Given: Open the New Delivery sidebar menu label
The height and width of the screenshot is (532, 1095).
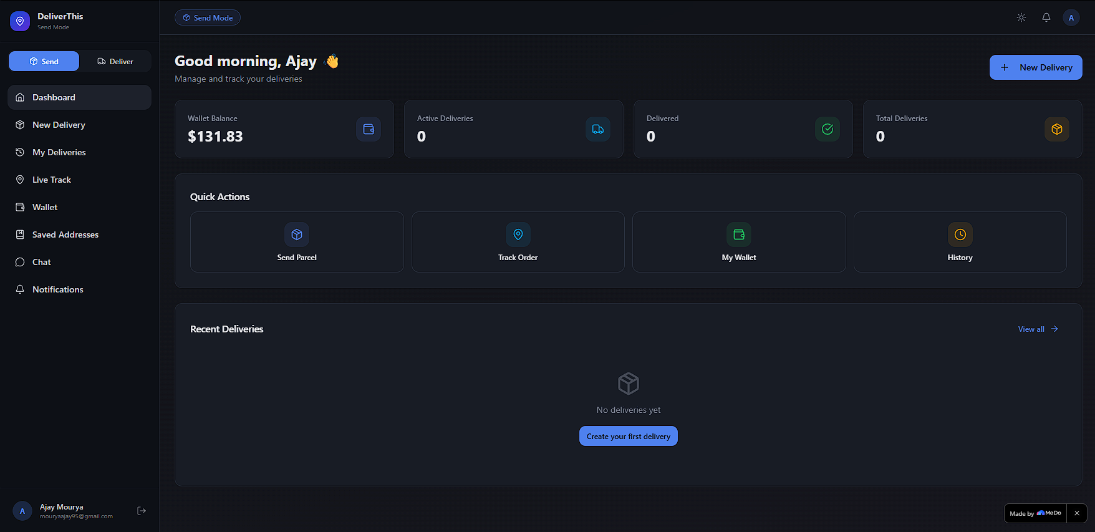Looking at the screenshot, I should tap(59, 125).
